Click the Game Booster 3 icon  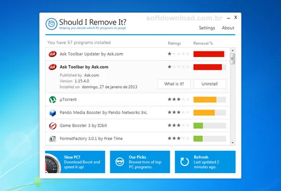coord(53,126)
